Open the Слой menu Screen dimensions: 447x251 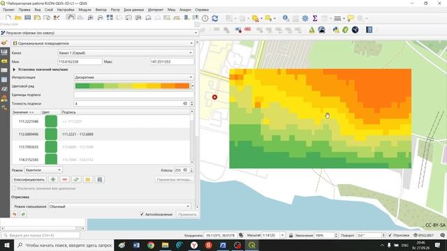(x=49, y=10)
